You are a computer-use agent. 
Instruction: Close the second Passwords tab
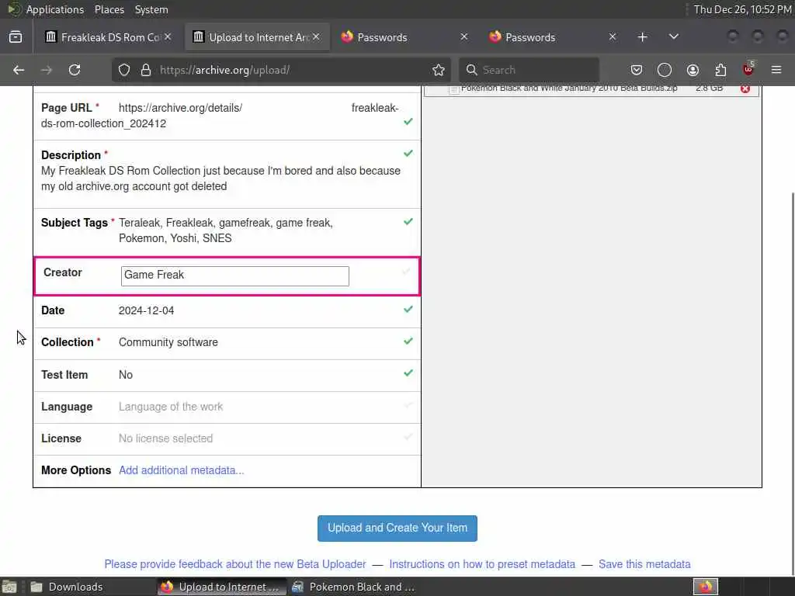pos(613,37)
